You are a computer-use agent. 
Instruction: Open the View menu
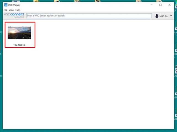pos(11,10)
